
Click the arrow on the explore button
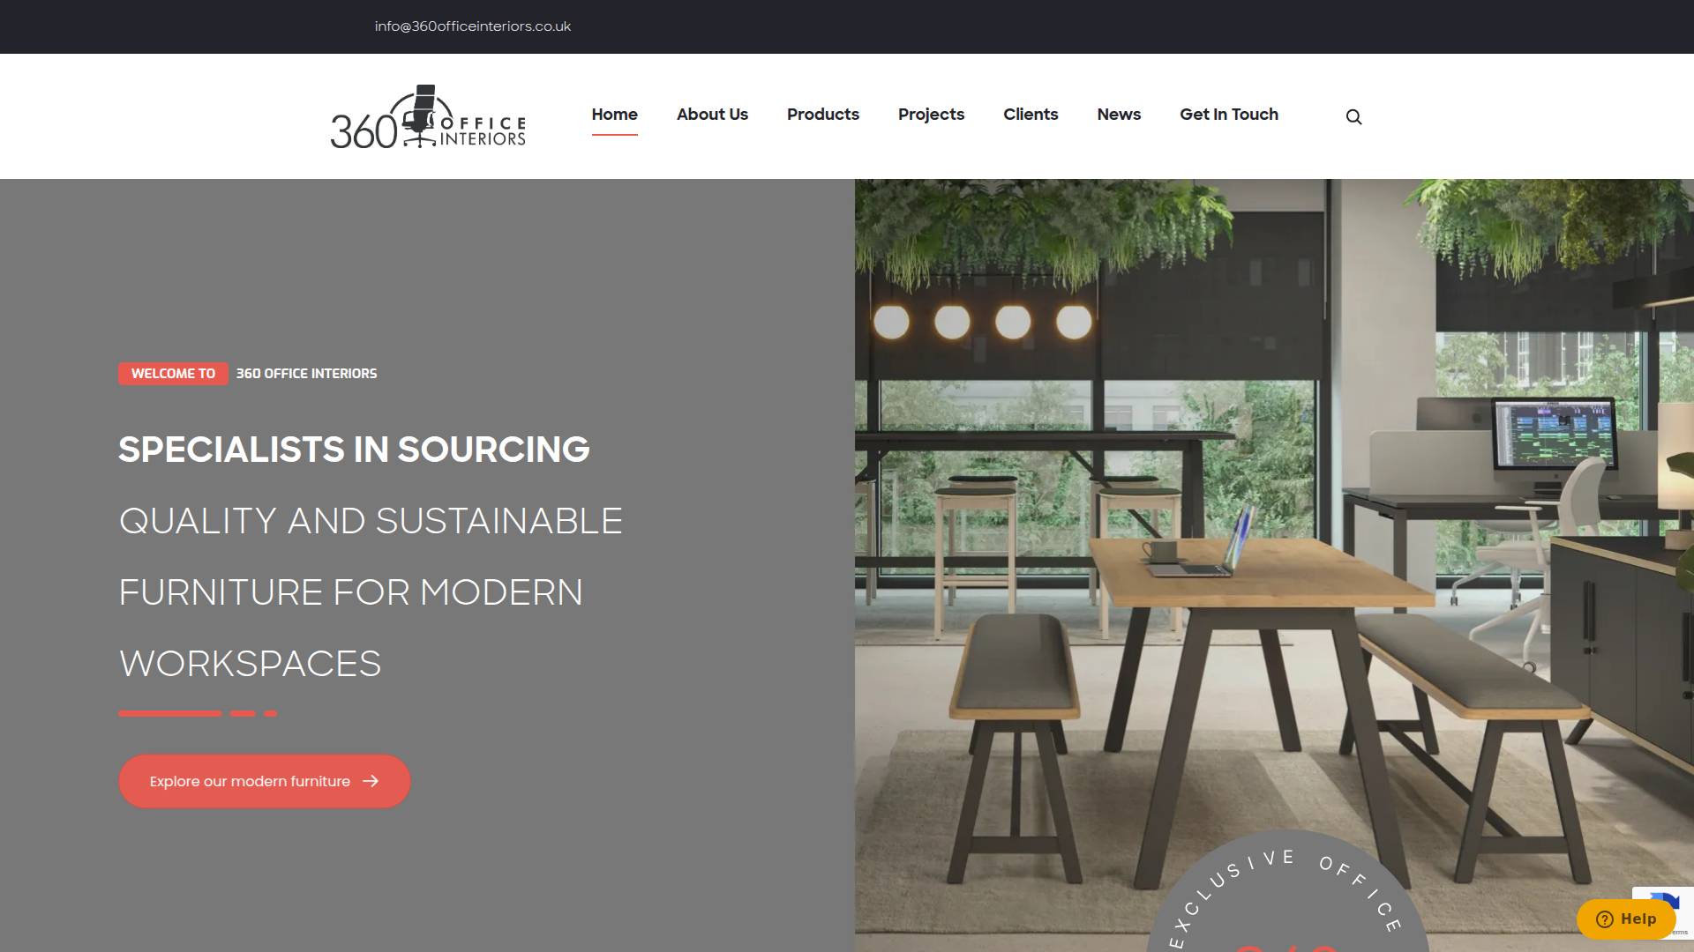click(371, 781)
